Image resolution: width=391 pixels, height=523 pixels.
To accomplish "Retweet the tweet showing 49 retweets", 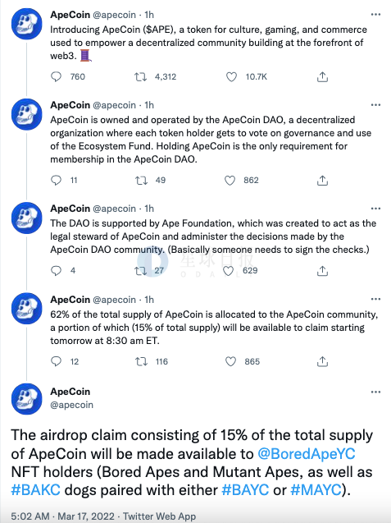I will (141, 181).
